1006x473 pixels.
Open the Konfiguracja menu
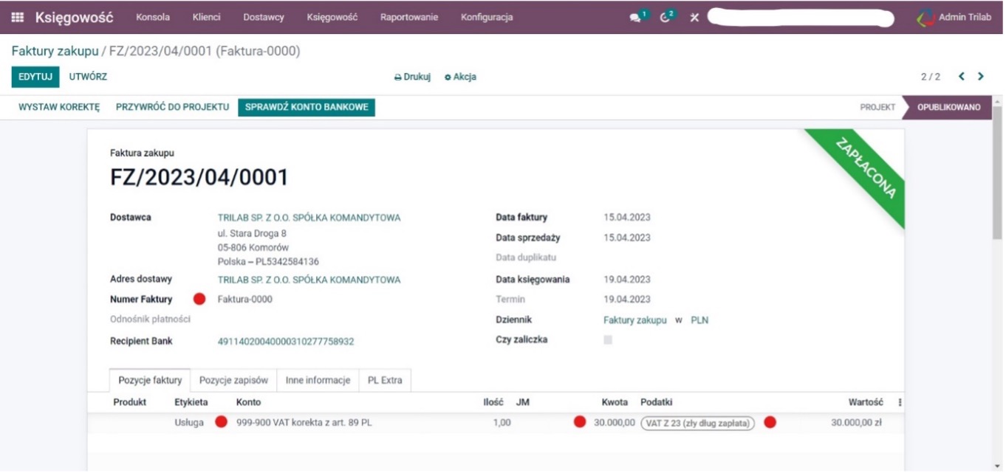coord(487,17)
